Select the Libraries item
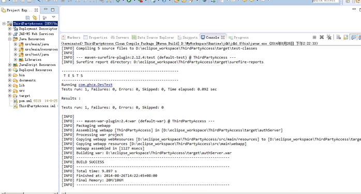 coord(33,60)
